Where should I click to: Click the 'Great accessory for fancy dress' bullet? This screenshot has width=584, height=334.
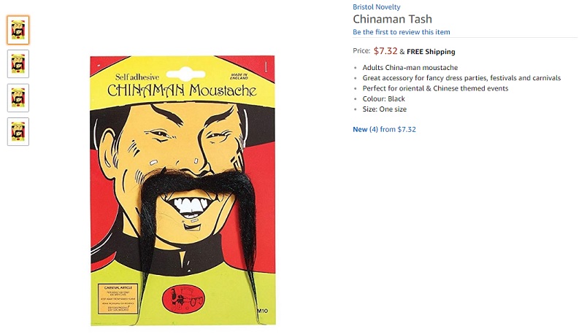click(461, 78)
